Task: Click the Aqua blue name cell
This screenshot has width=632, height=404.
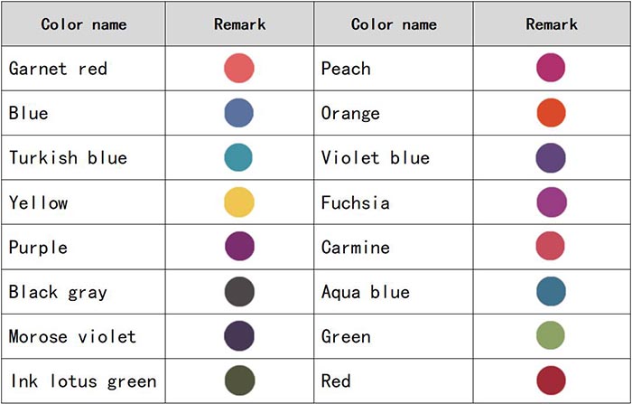Action: (394, 291)
